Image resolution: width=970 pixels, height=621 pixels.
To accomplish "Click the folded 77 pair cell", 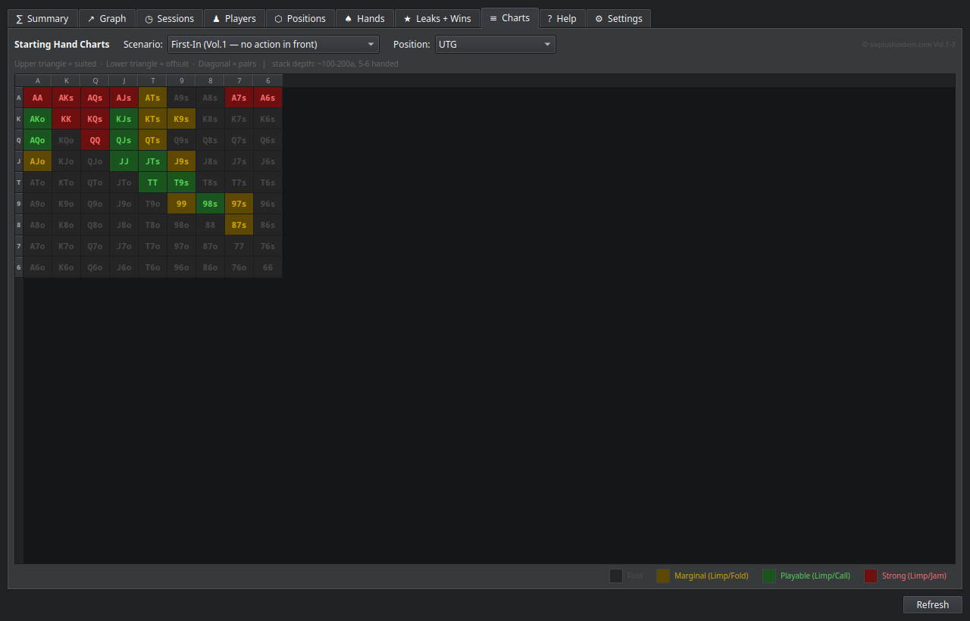I will coord(239,246).
